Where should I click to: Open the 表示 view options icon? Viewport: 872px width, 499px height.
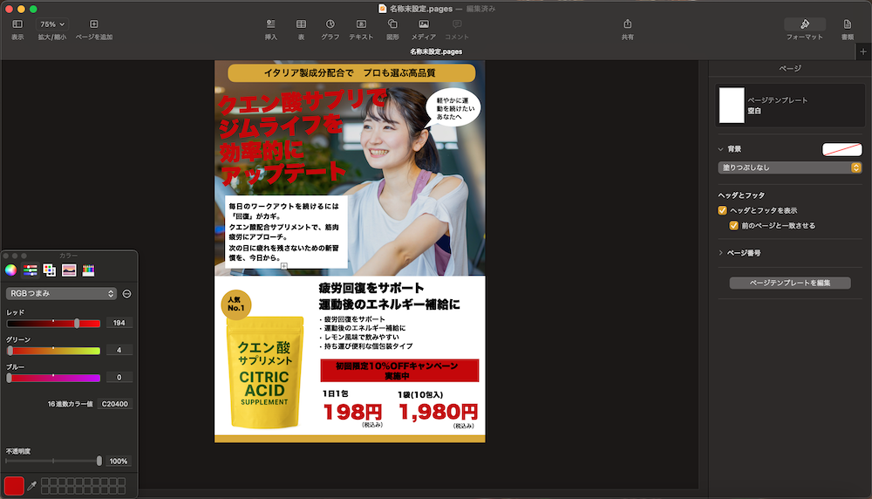click(x=17, y=24)
